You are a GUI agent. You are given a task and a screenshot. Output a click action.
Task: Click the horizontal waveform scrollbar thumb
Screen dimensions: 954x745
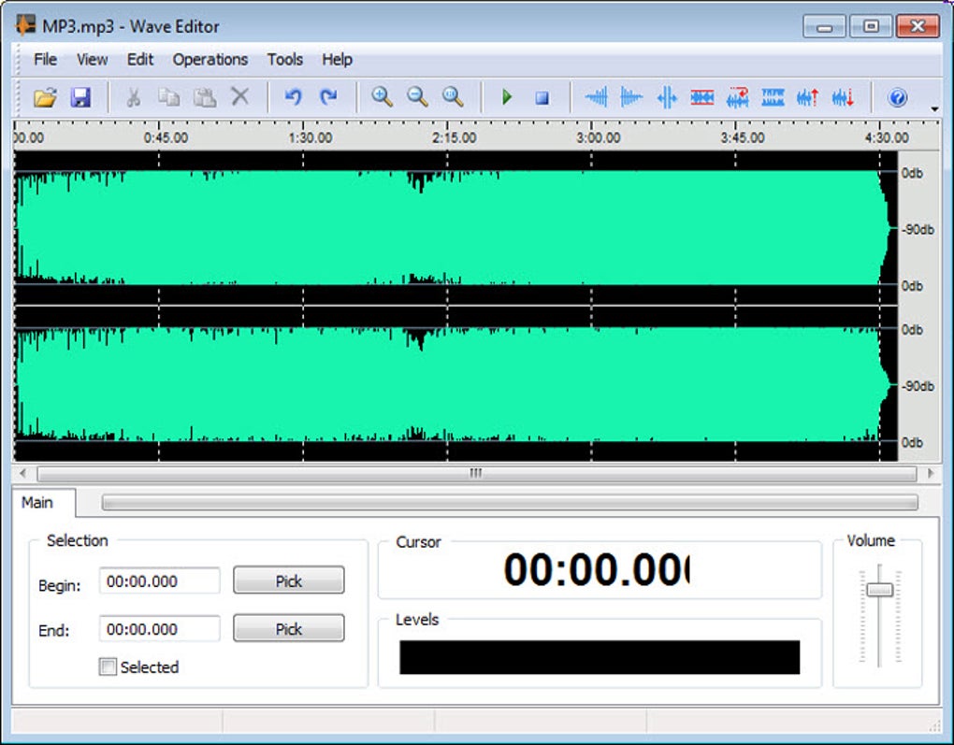coord(476,474)
